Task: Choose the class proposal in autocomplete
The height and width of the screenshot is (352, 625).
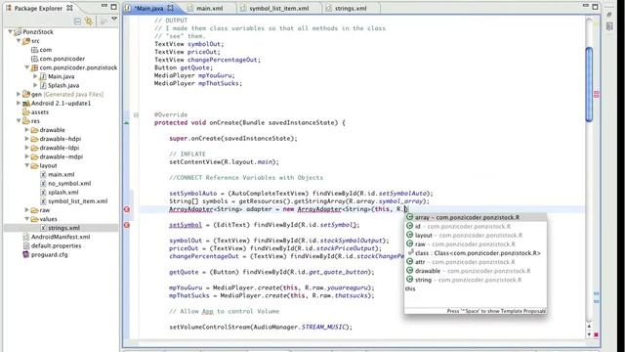Action: [x=476, y=253]
